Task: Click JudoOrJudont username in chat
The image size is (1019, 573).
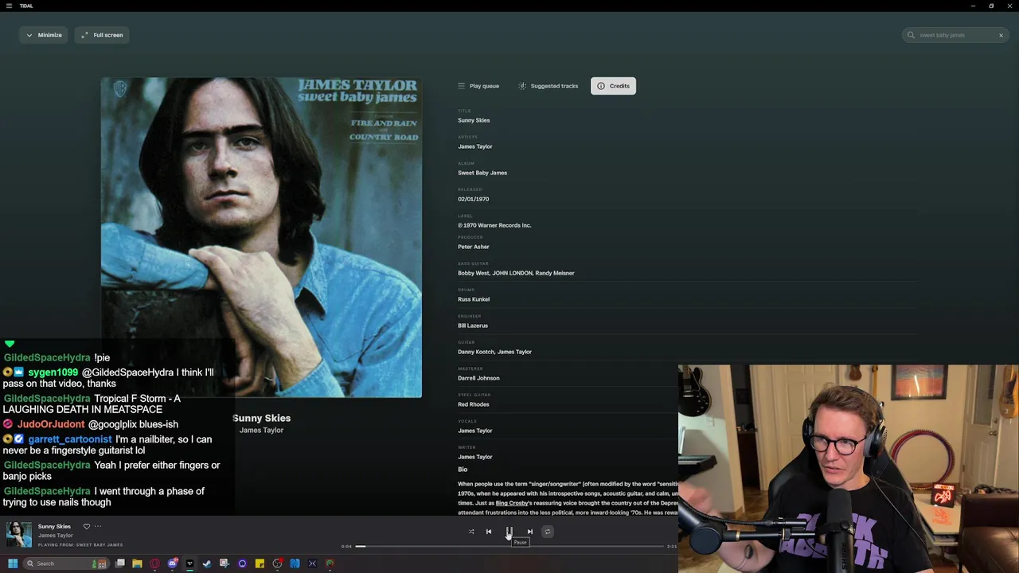Action: [x=51, y=424]
